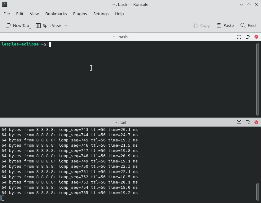Screen dimensions: 261x203
Task: Open the Help menu
Action: [x=119, y=14]
